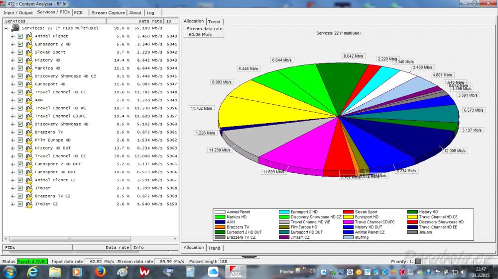Click the Travel Channel CDUPC service icon
The height and width of the screenshot is (279, 498).
[29, 116]
